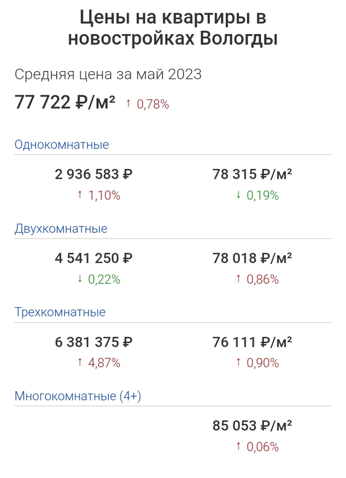The image size is (346, 478).
Task: Click the up arrow next to 0,06%
Action: 238,447
